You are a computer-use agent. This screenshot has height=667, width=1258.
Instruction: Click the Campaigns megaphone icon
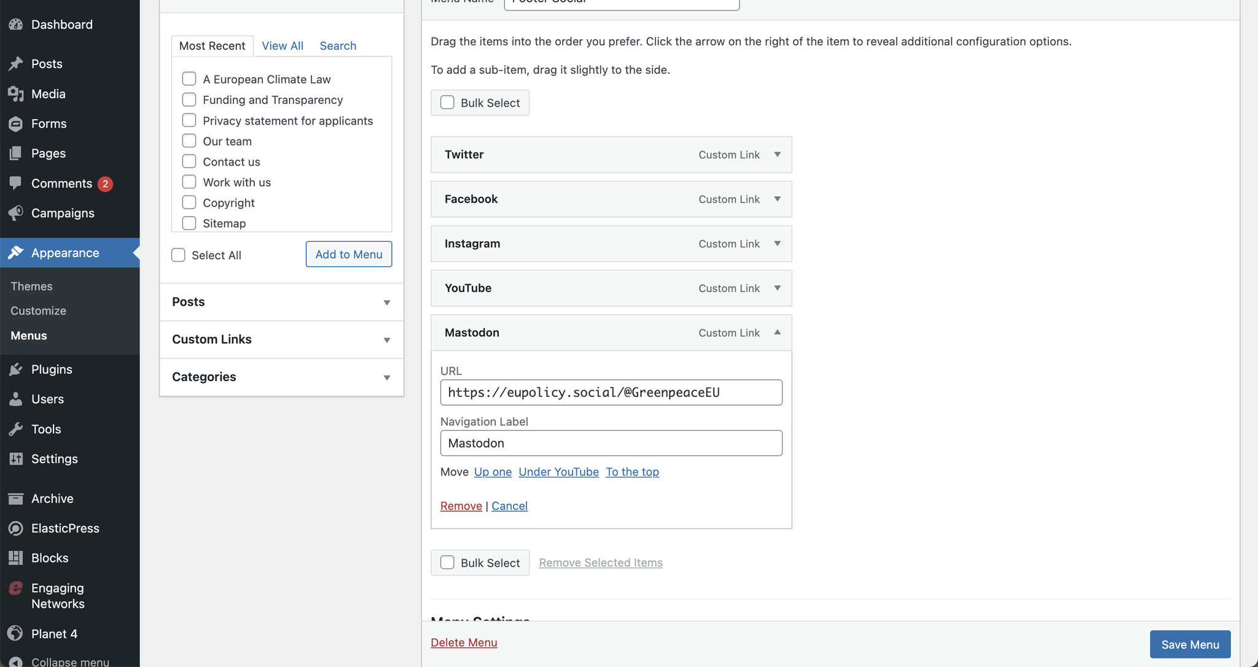(16, 213)
